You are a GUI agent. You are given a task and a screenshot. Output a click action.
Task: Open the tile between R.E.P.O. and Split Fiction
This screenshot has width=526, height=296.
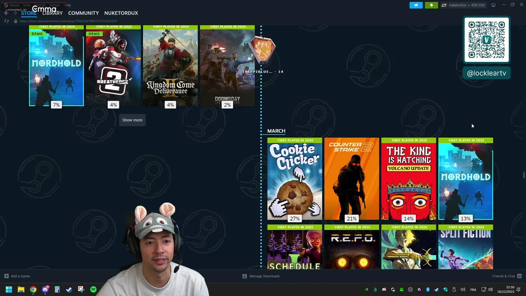point(408,247)
